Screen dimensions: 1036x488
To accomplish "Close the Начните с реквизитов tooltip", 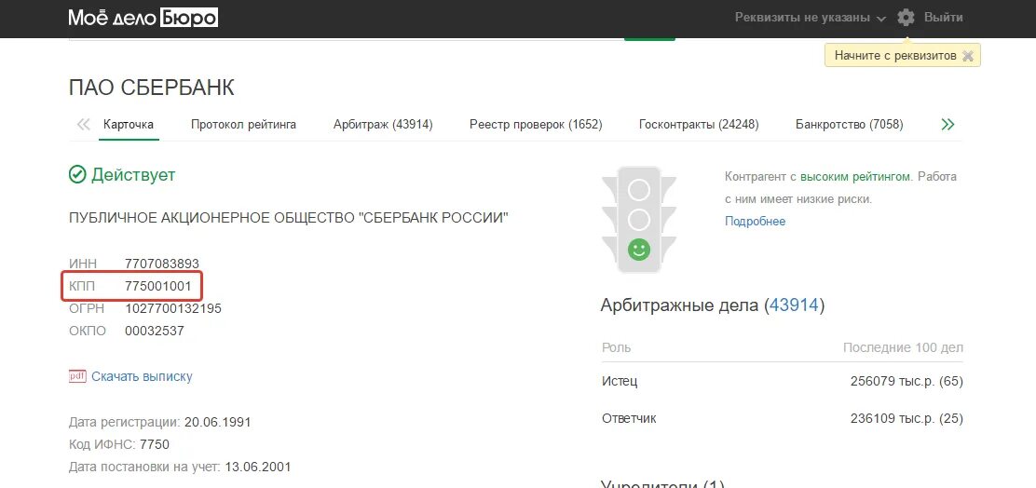I will pyautogui.click(x=968, y=56).
